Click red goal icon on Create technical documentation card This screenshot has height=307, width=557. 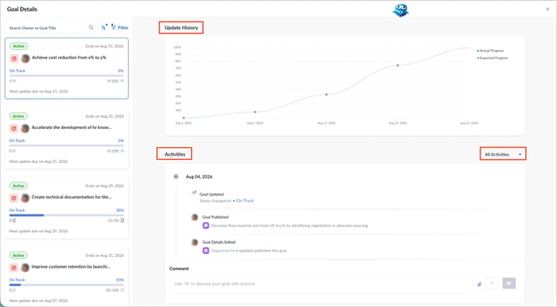(x=14, y=198)
